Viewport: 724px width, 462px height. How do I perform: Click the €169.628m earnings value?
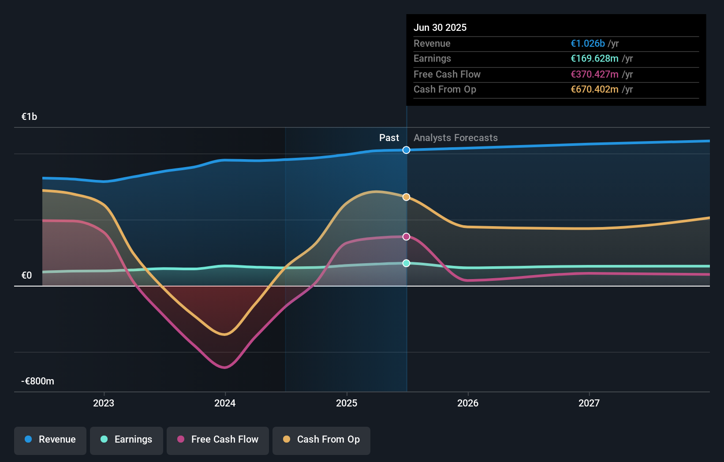click(593, 59)
